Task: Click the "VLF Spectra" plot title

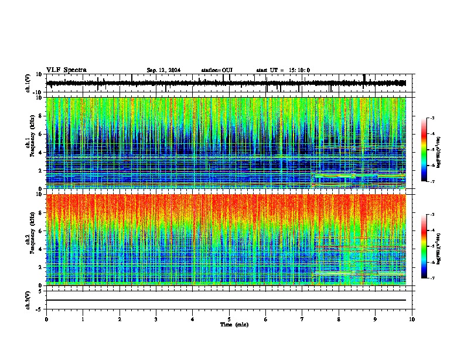Action: [66, 70]
